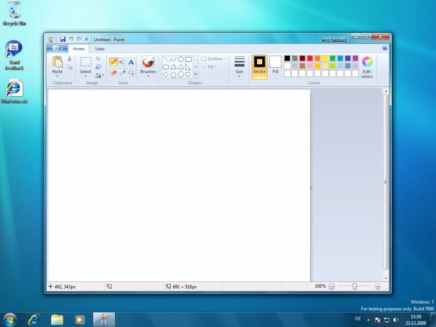Choose the Hexagon shape
The height and width of the screenshot is (327, 436).
coord(181,75)
